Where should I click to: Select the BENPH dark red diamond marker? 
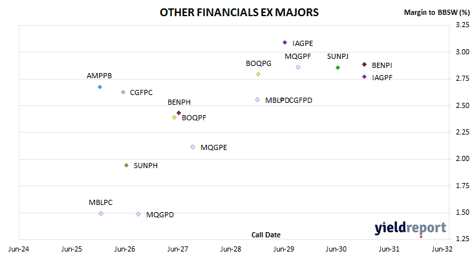coord(178,113)
